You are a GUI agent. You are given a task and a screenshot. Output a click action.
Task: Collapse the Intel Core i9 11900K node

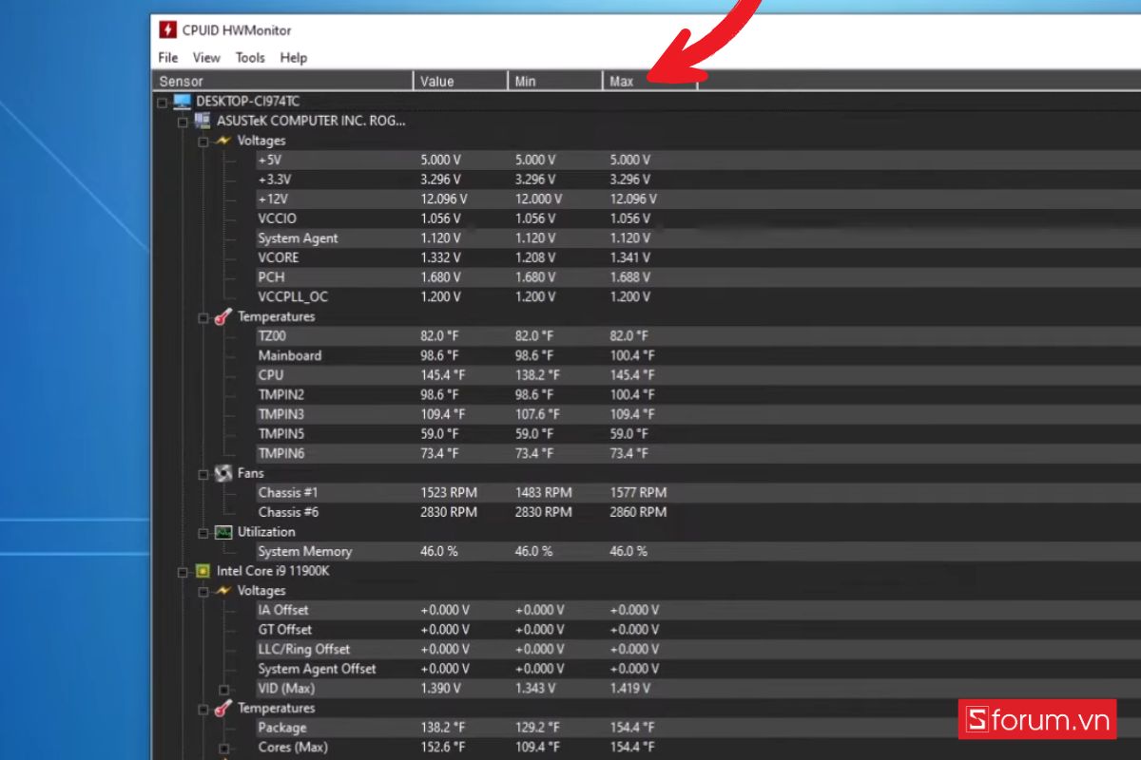click(x=183, y=572)
